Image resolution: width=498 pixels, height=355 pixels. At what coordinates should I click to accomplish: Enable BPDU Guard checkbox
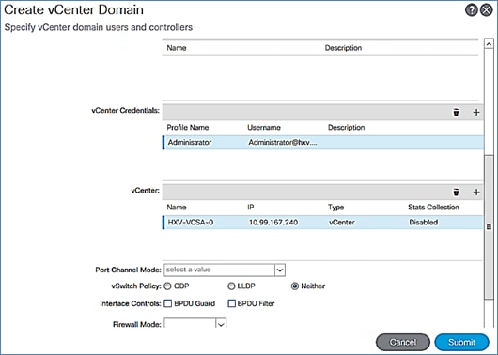167,303
